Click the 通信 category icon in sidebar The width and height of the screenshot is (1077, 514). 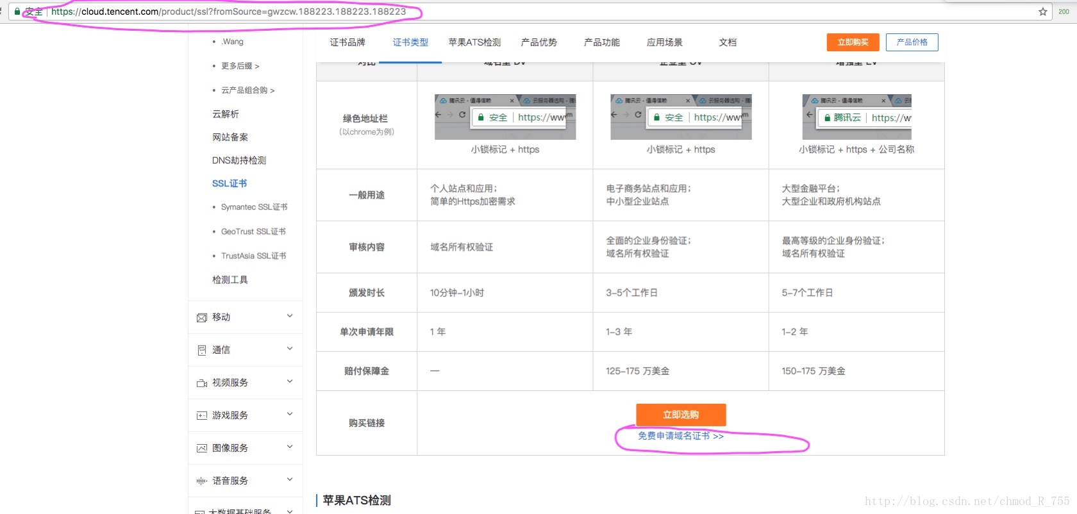(201, 351)
